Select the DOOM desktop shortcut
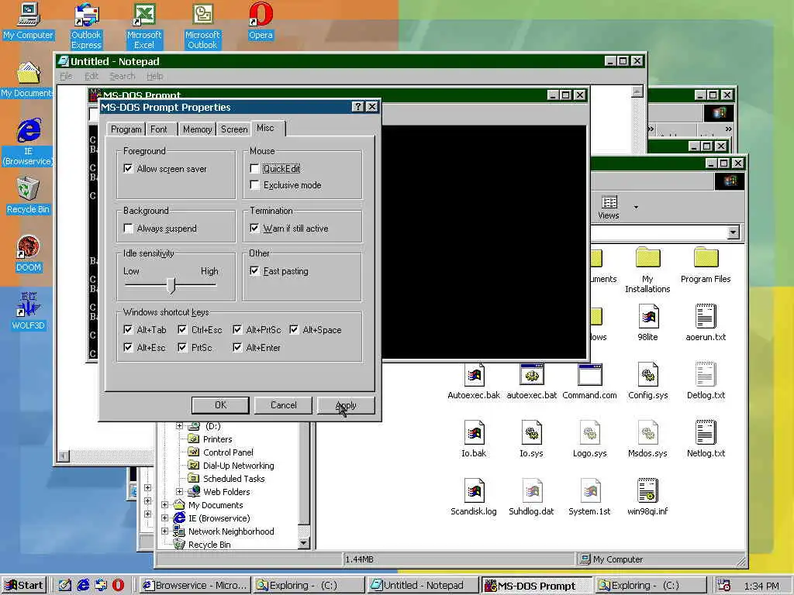The height and width of the screenshot is (595, 794). click(x=29, y=253)
